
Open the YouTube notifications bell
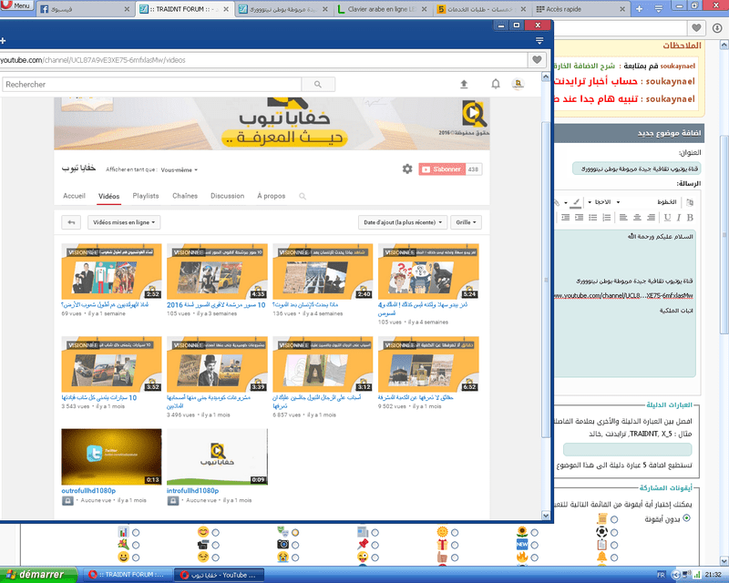pos(496,84)
